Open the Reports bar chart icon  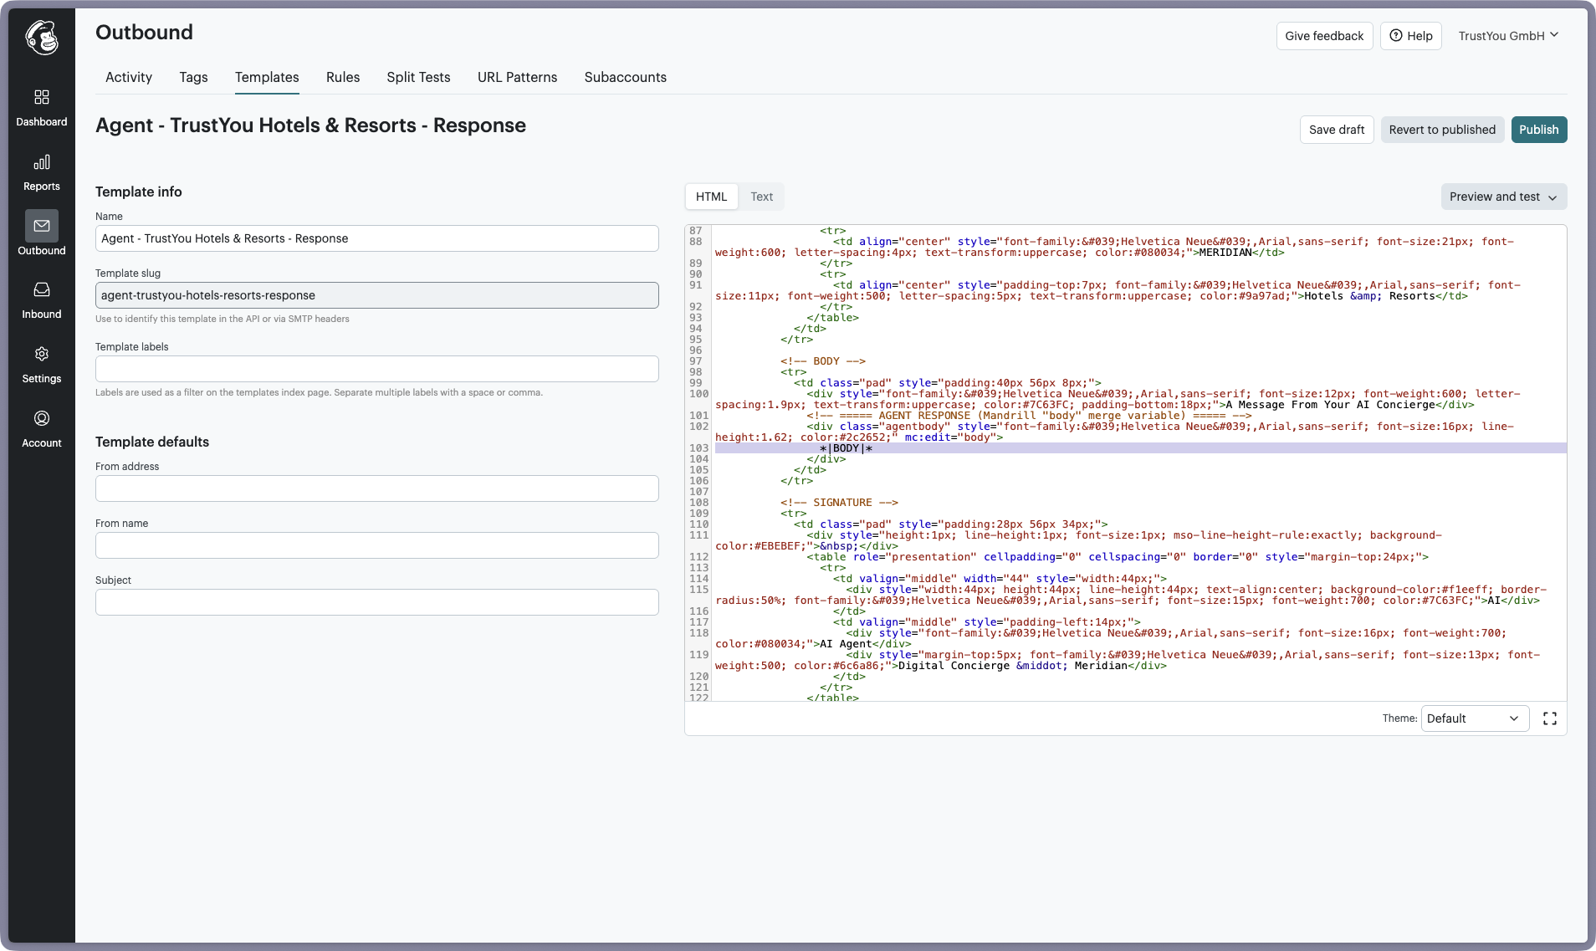click(42, 162)
